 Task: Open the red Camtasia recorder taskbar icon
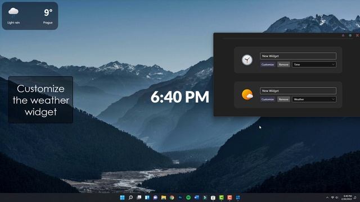(x=229, y=198)
